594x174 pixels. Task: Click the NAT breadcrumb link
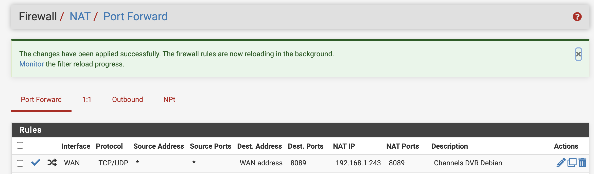tap(80, 17)
